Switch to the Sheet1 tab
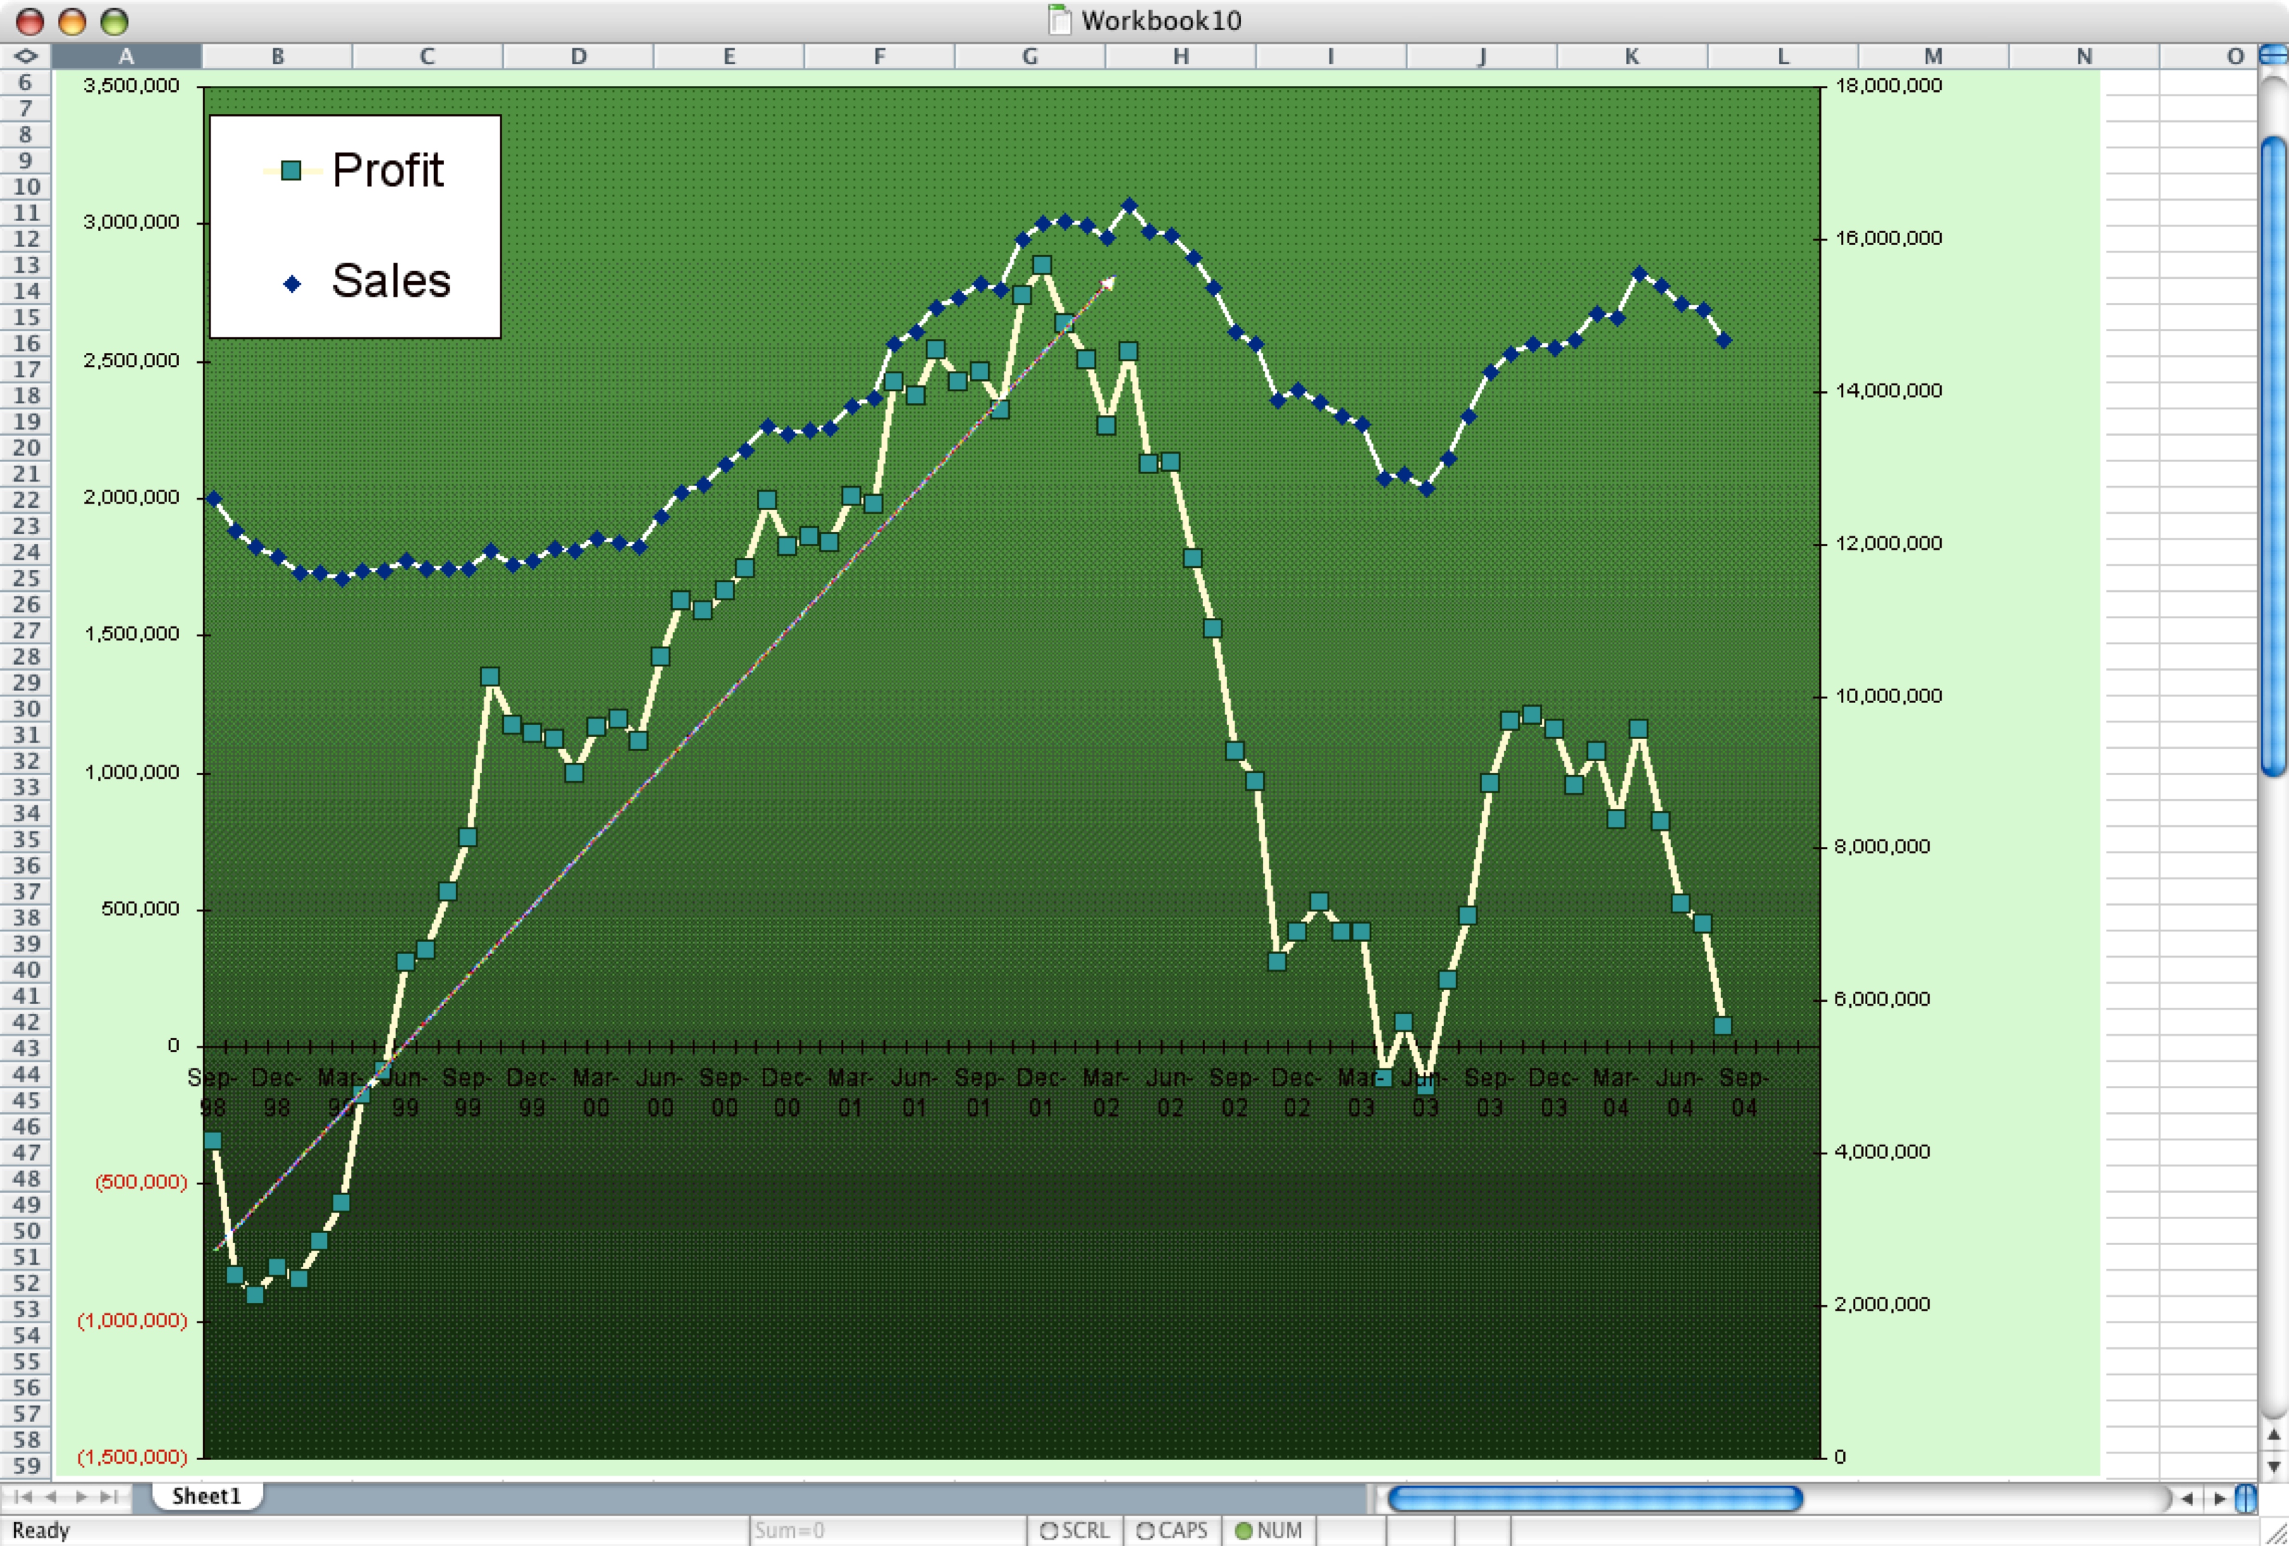This screenshot has width=2289, height=1546. (x=206, y=1496)
